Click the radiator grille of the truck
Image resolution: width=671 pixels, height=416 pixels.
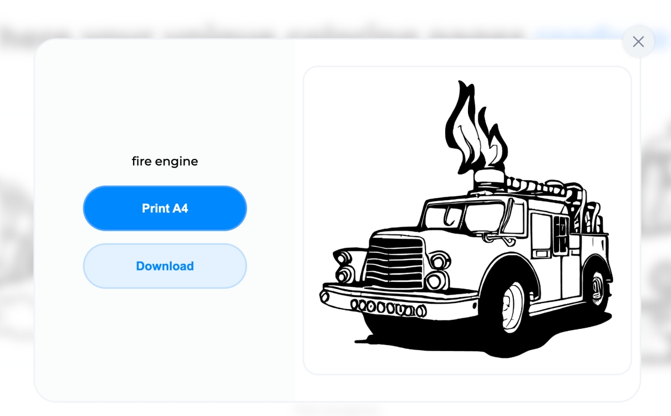395,262
